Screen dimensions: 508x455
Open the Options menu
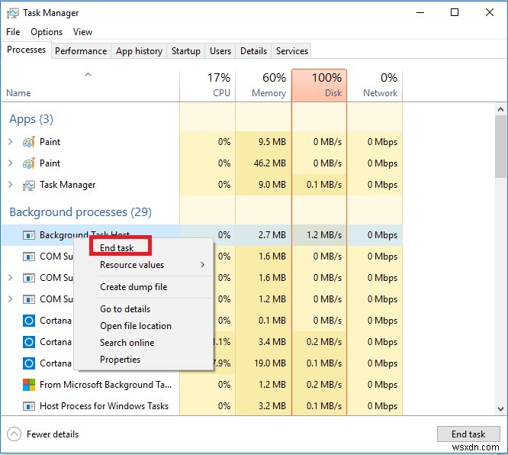47,32
